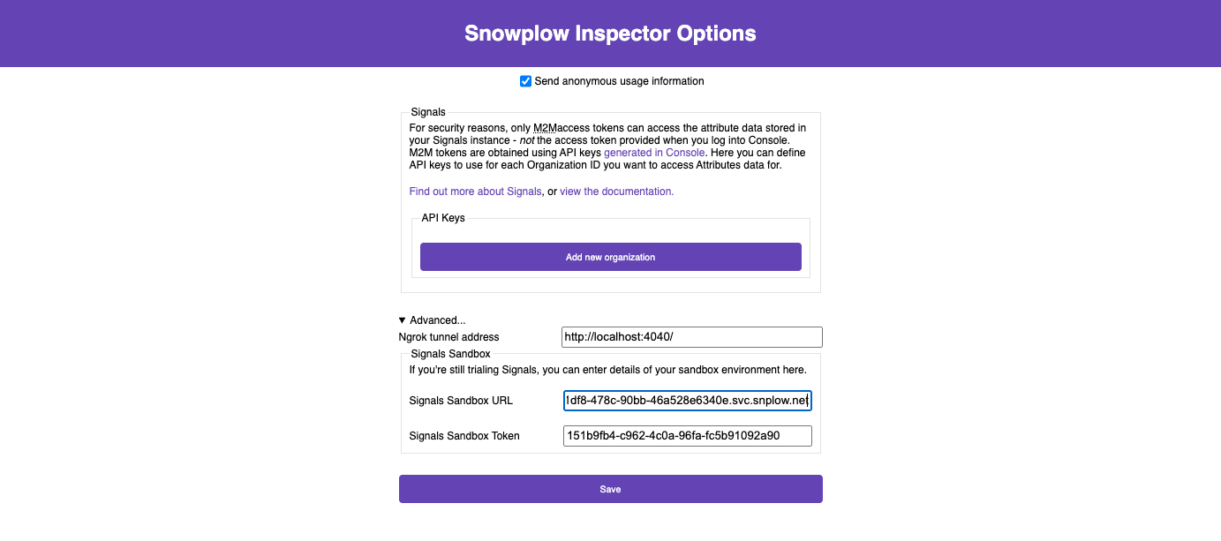This screenshot has height=541, width=1221.
Task: Toggle the 'Send anonymous usage information' checkbox
Action: click(x=525, y=80)
